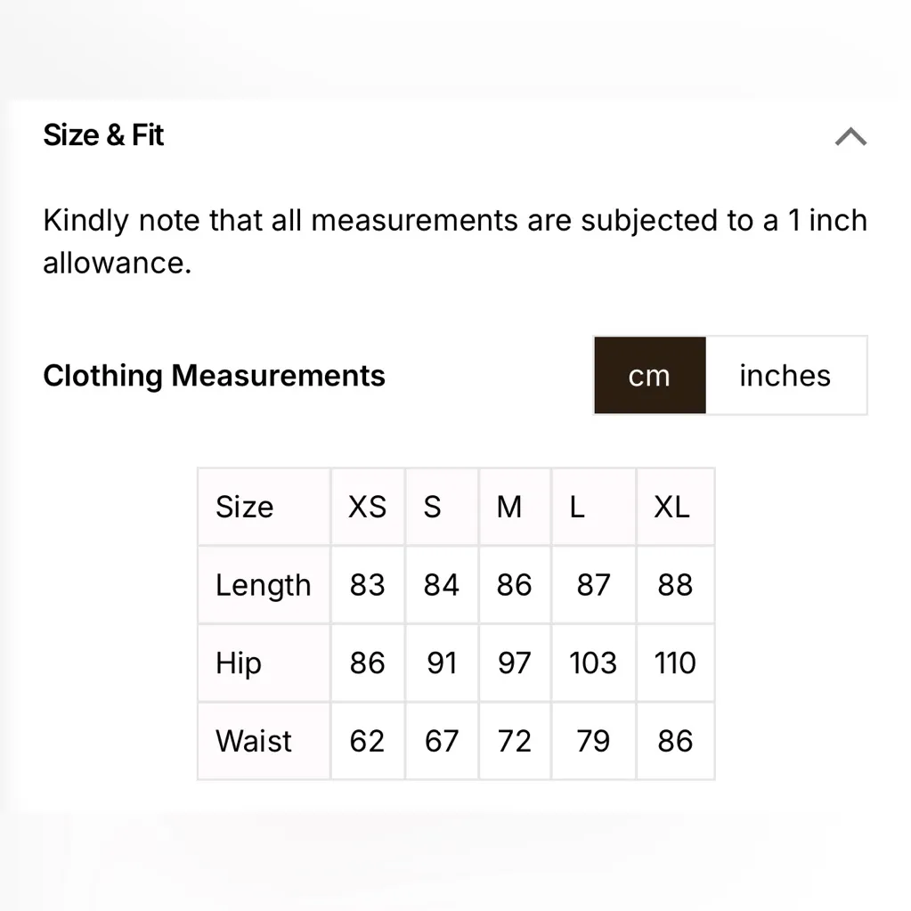This screenshot has height=911, width=911.
Task: Click the Length row label
Action: pos(263,585)
